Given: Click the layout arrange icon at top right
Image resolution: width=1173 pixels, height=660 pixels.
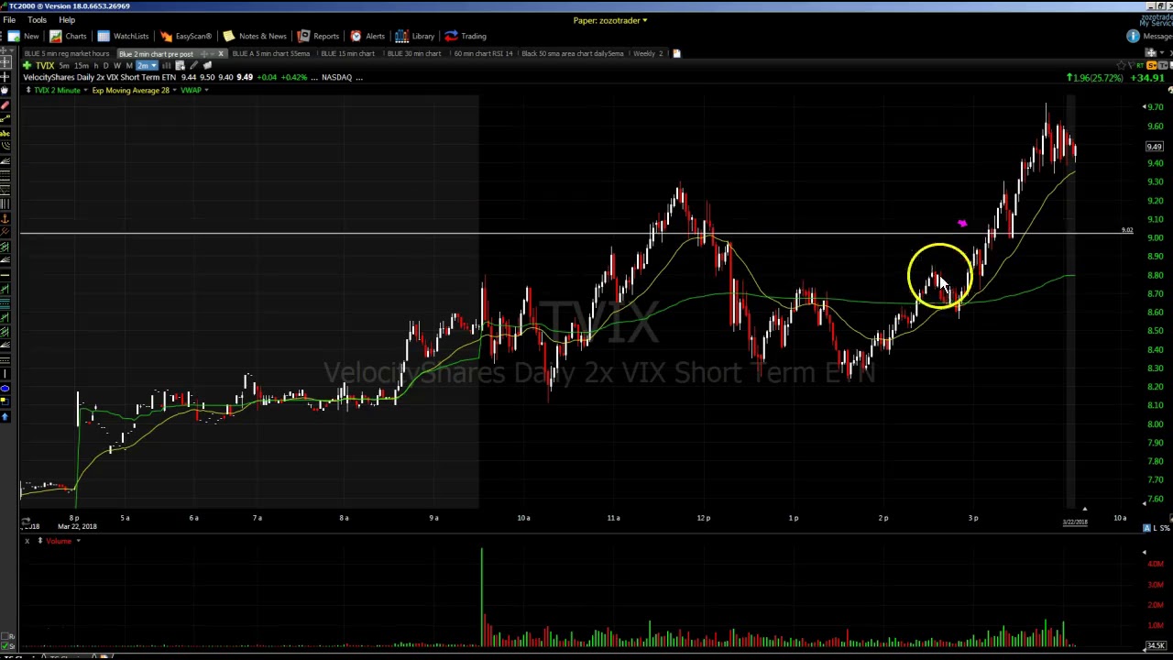Looking at the screenshot, I should [1151, 52].
